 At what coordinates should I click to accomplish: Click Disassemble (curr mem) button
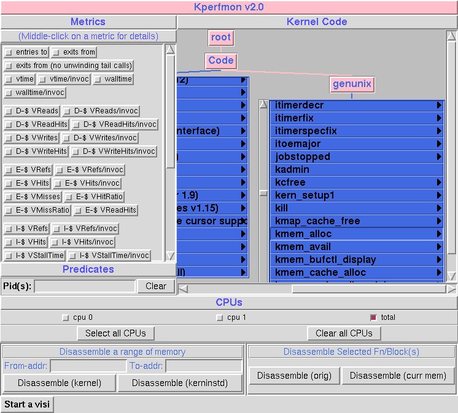(x=398, y=376)
